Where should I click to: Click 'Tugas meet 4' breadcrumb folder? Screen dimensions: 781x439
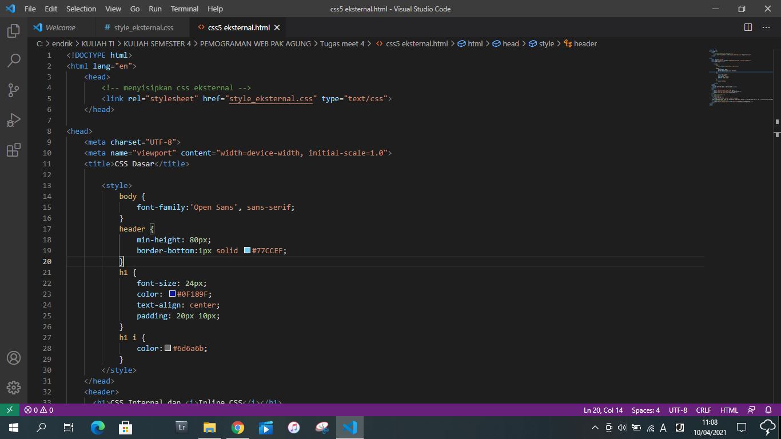tap(342, 43)
